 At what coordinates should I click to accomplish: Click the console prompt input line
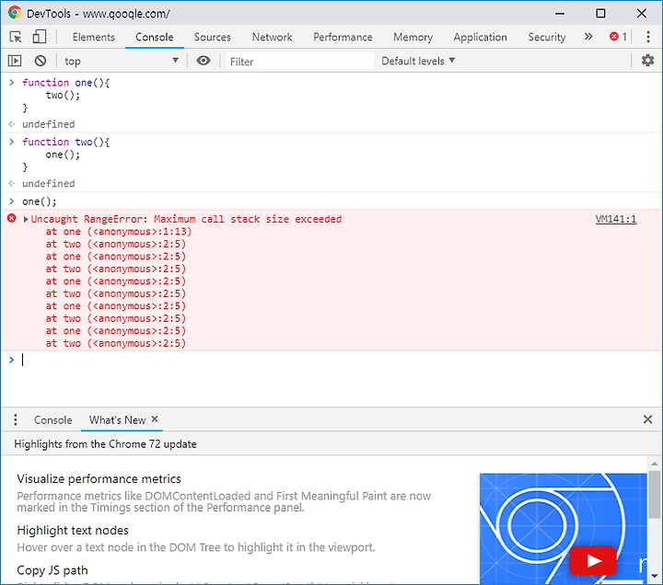point(338,360)
